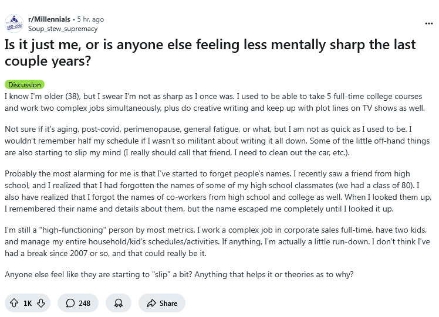Select the 248 comments count
Viewport: 439px width, 317px height.
(85, 304)
